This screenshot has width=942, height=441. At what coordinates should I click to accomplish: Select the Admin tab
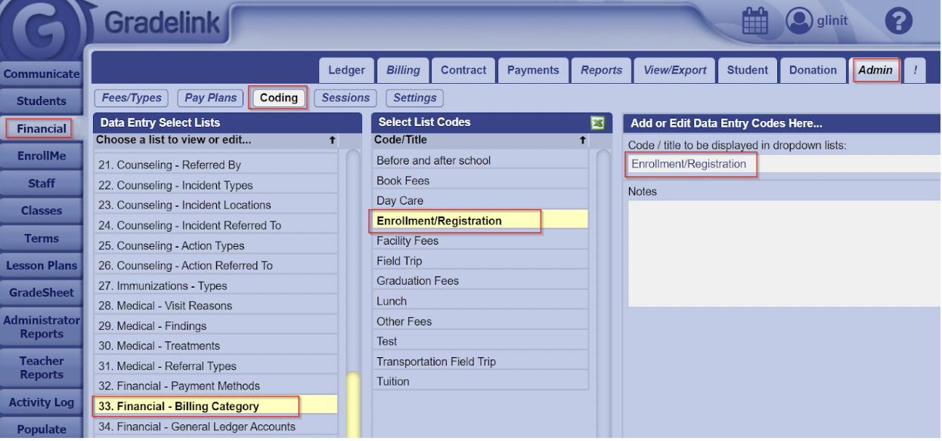875,70
